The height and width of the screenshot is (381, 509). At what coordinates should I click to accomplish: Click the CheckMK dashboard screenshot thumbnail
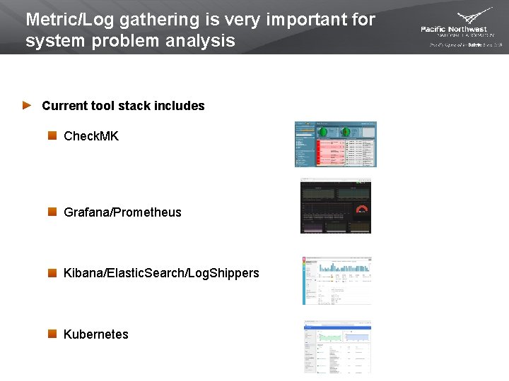336,144
